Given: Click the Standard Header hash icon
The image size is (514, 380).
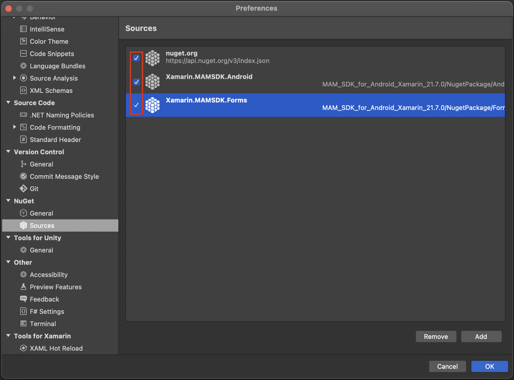Looking at the screenshot, I should (x=23, y=140).
